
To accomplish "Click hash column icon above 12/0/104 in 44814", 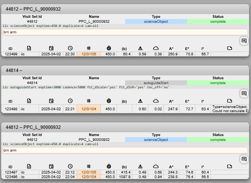I will pos(88,101).
